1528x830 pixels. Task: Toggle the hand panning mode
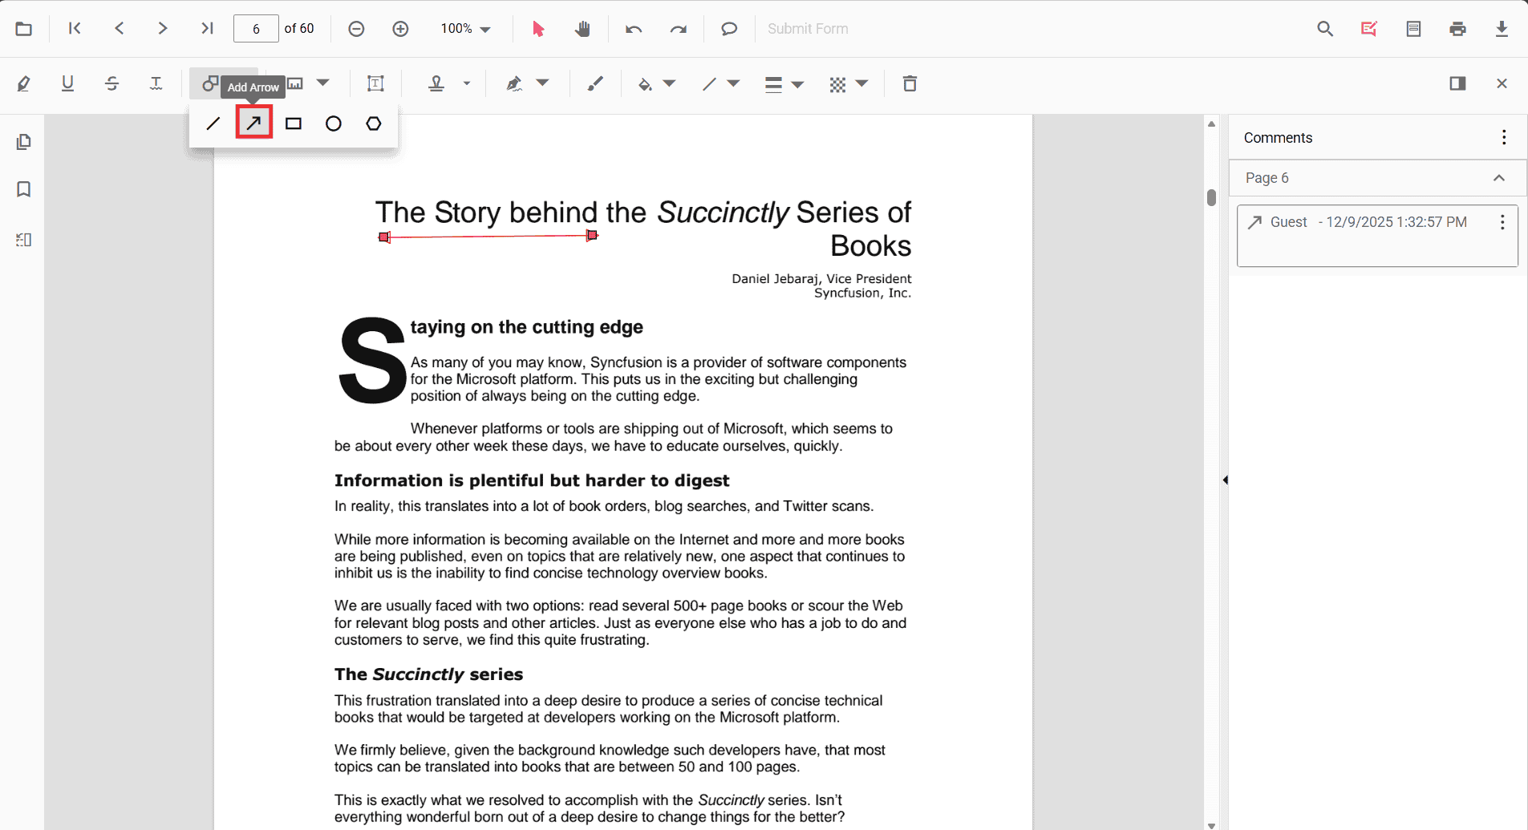[x=583, y=28]
